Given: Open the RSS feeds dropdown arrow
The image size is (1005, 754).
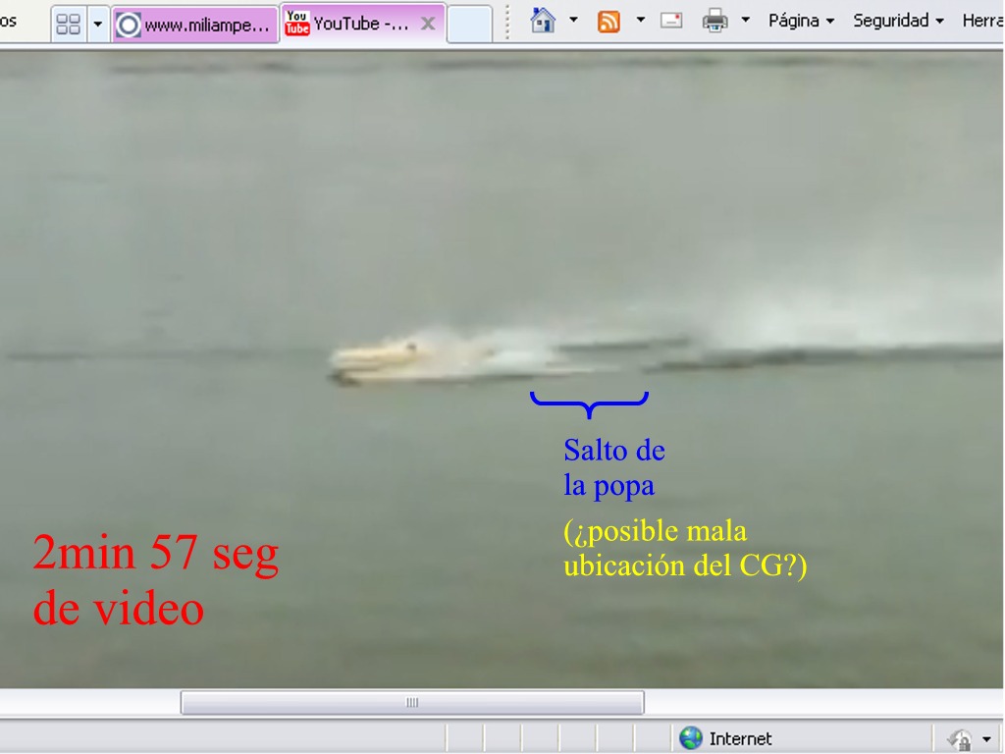Looking at the screenshot, I should click(x=640, y=21).
